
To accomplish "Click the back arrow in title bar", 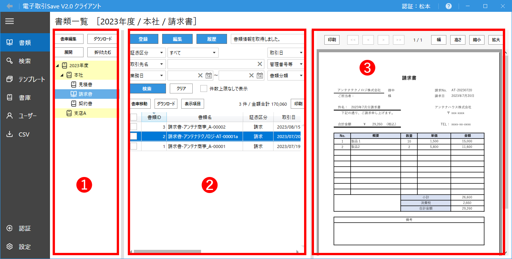I will [10, 6].
